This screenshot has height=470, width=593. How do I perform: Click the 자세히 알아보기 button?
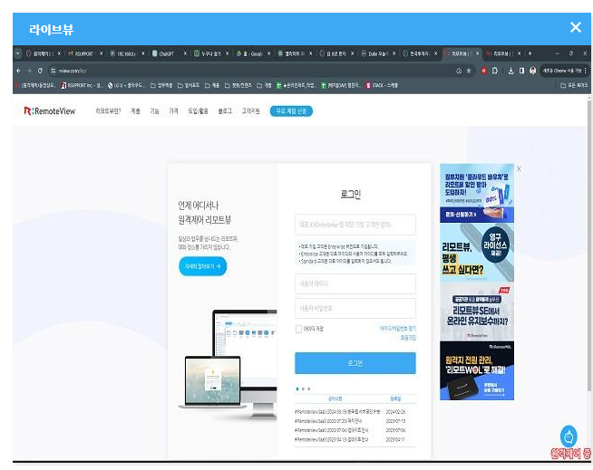203,266
